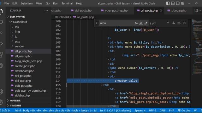Open errors and warnings status item
The height and width of the screenshot is (113, 202).
[5, 110]
